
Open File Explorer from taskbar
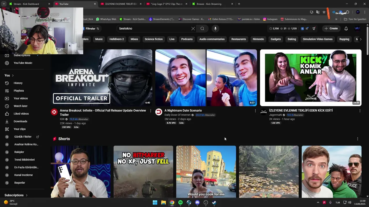[163, 202]
